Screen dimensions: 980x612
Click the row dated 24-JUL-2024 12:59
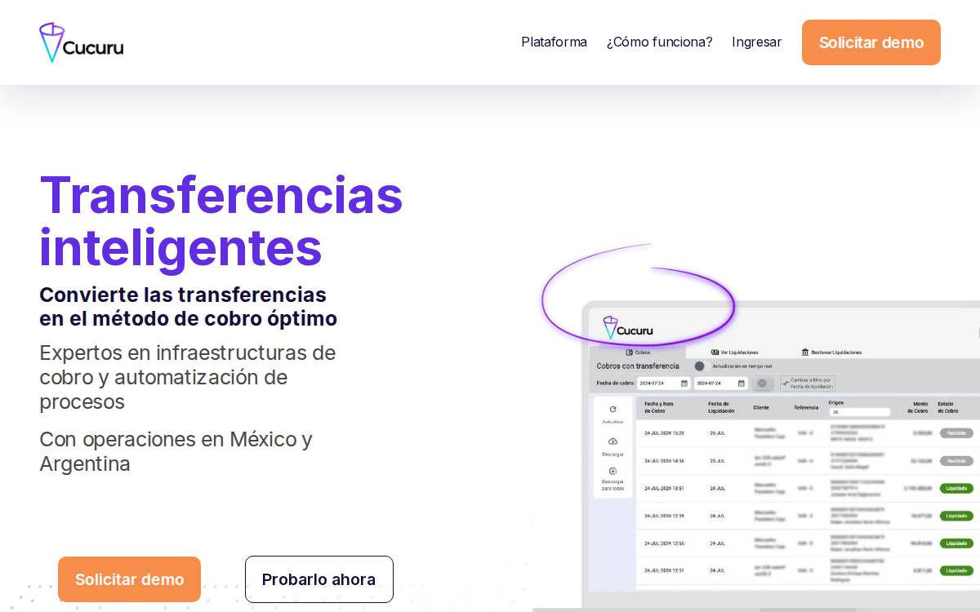pyautogui.click(x=808, y=516)
